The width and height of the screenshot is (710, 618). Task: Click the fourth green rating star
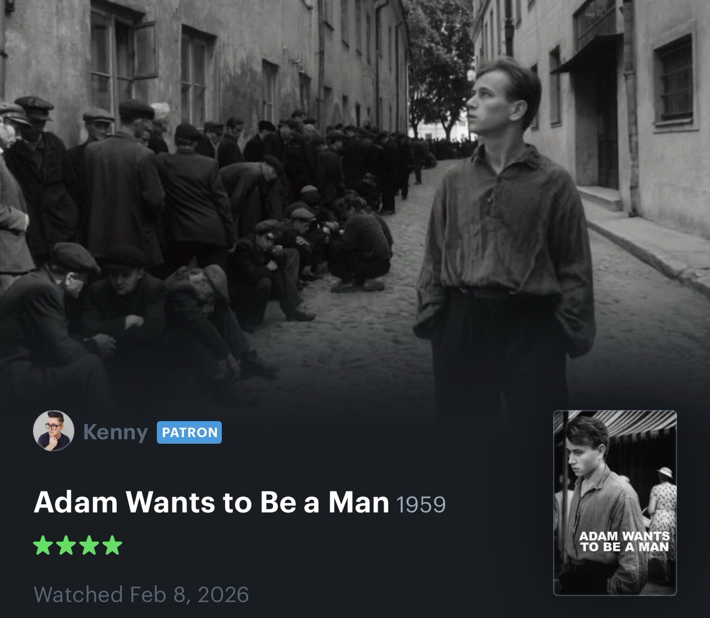point(112,545)
